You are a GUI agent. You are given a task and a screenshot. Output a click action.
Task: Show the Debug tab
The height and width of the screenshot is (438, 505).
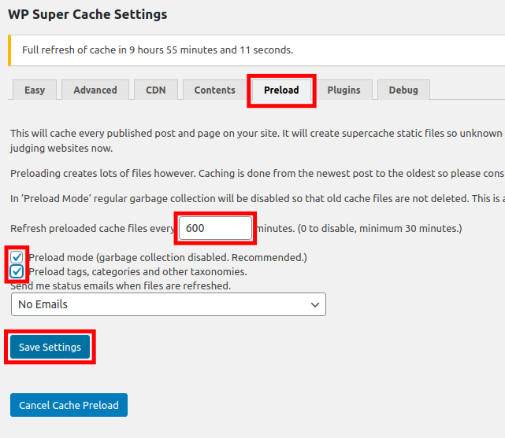click(x=403, y=90)
